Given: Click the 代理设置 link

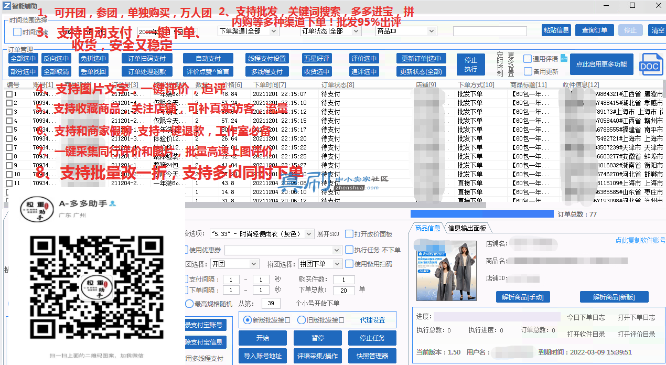Looking at the screenshot, I should (x=373, y=320).
